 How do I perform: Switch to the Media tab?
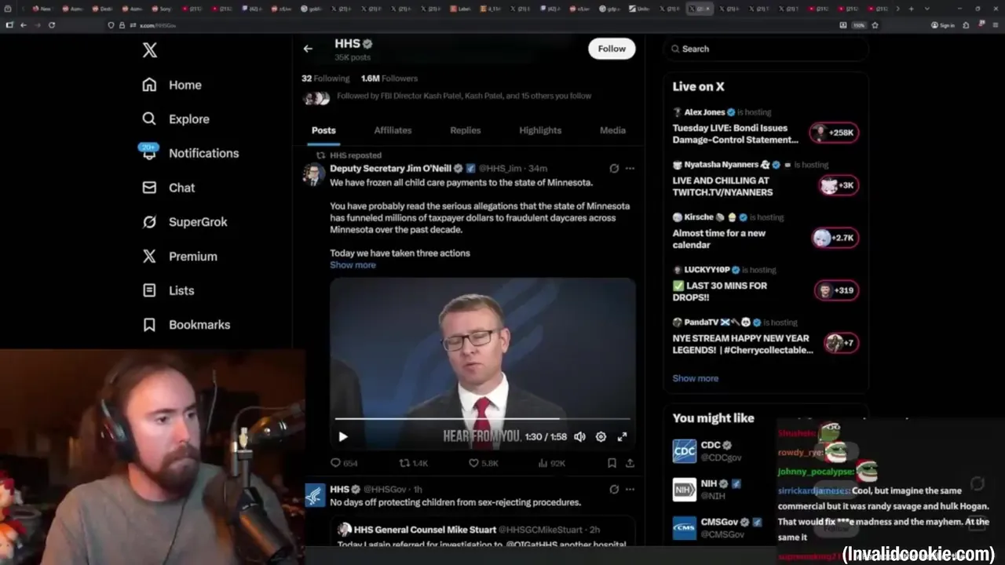tap(612, 130)
